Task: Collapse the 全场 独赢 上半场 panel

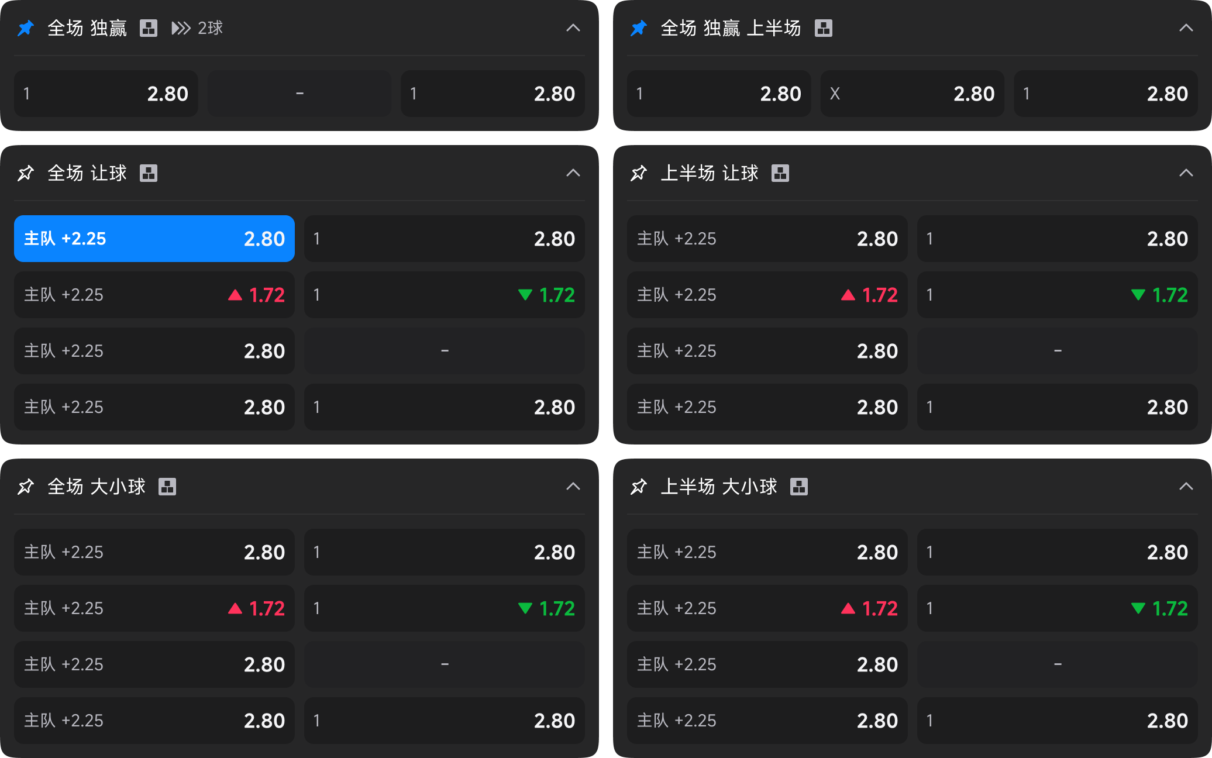Action: coord(1186,28)
